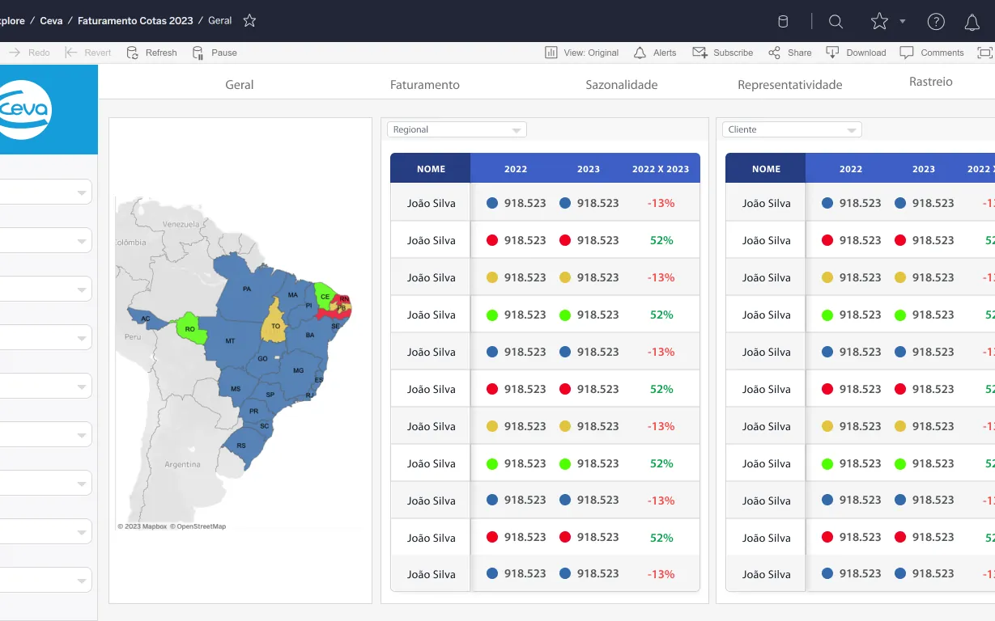The width and height of the screenshot is (995, 621).
Task: Click the data sources cylinder icon
Action: coord(783,22)
